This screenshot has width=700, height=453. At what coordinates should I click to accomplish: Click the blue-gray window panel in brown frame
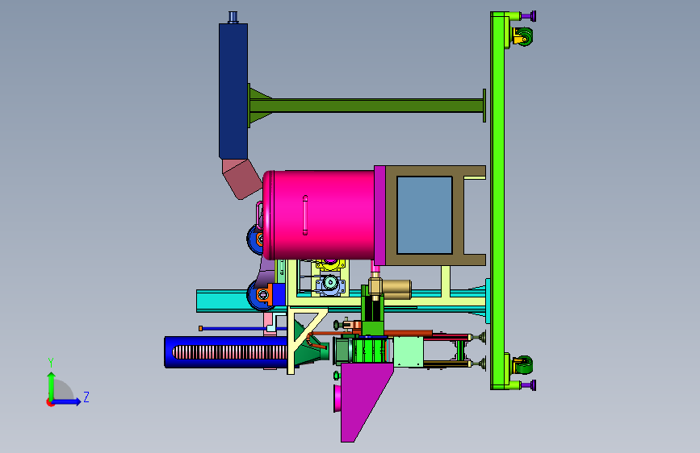click(x=425, y=215)
